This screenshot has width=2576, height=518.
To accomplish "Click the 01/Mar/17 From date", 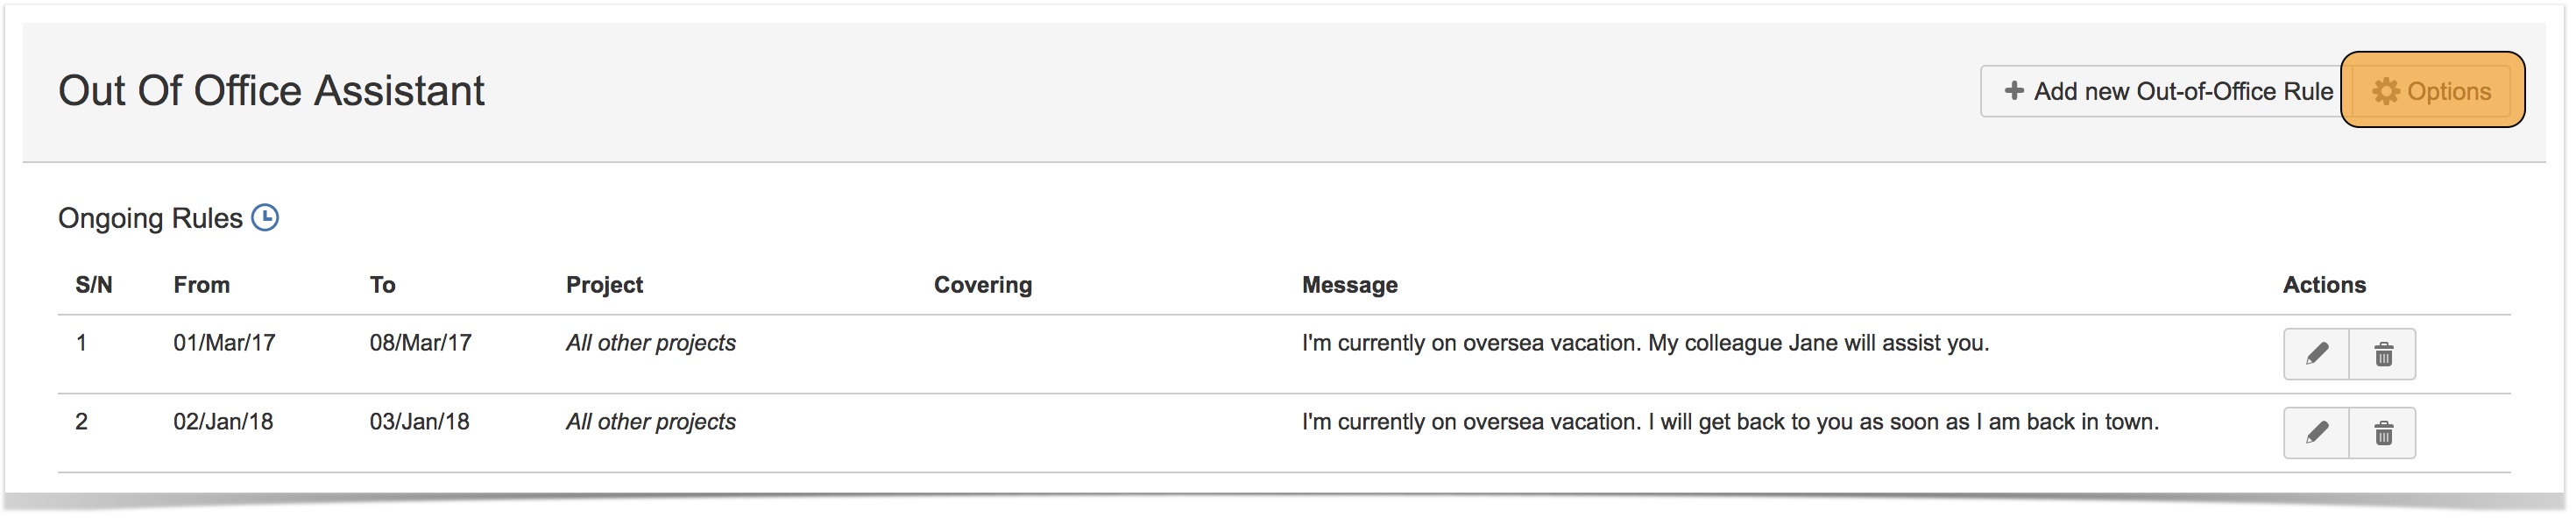I will coord(224,343).
